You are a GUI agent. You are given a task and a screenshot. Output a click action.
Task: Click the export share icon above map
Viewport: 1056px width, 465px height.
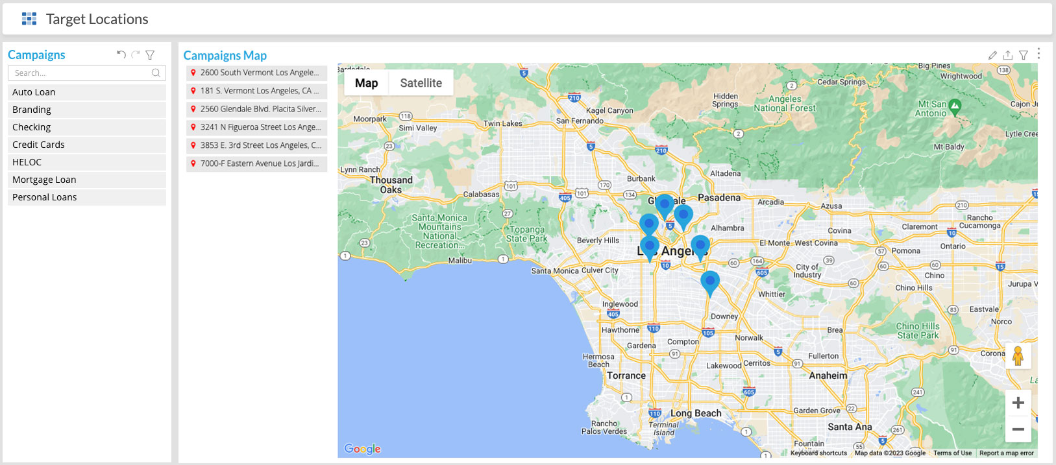coord(1008,56)
